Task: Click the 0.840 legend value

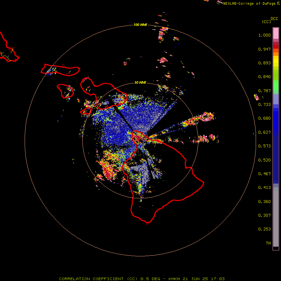Action: tap(264, 77)
